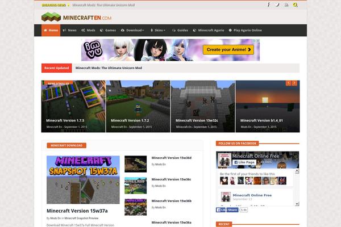Viewport: 341px width, 227px height.
Task: Open the Mods menu item
Action: coord(88,30)
